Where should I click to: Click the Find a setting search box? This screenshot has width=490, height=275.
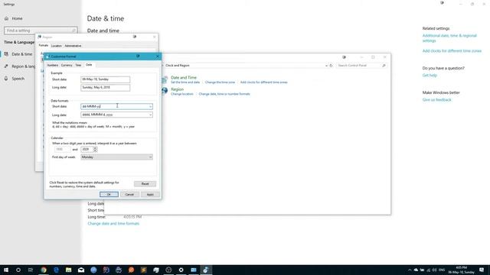click(x=41, y=31)
